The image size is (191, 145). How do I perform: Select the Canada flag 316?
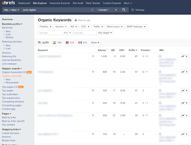(82, 42)
